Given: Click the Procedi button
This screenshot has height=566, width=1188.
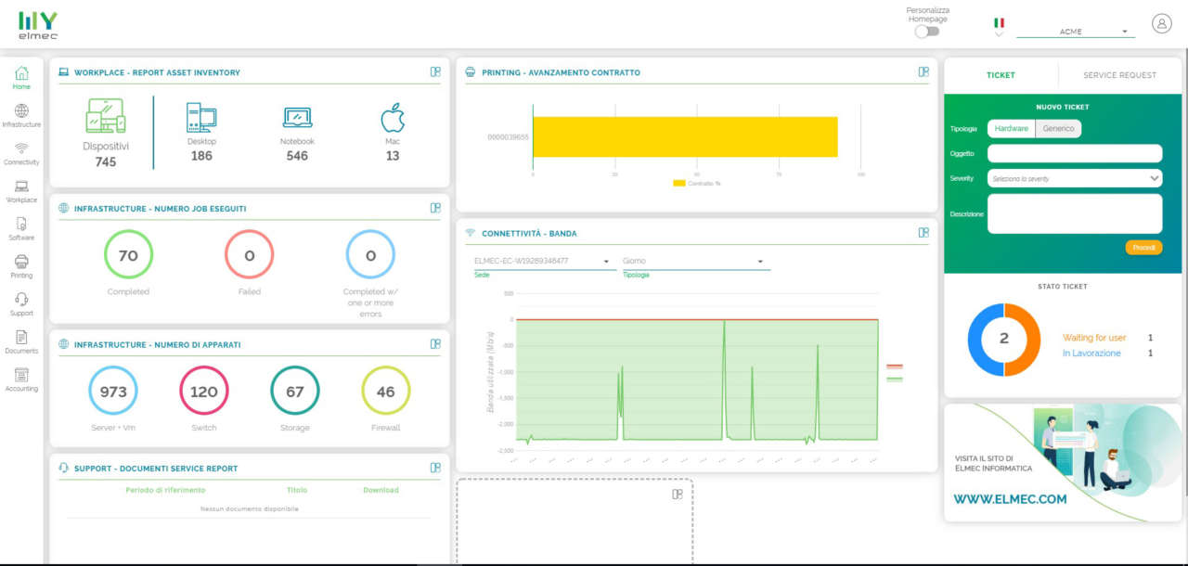Looking at the screenshot, I should click(x=1143, y=248).
